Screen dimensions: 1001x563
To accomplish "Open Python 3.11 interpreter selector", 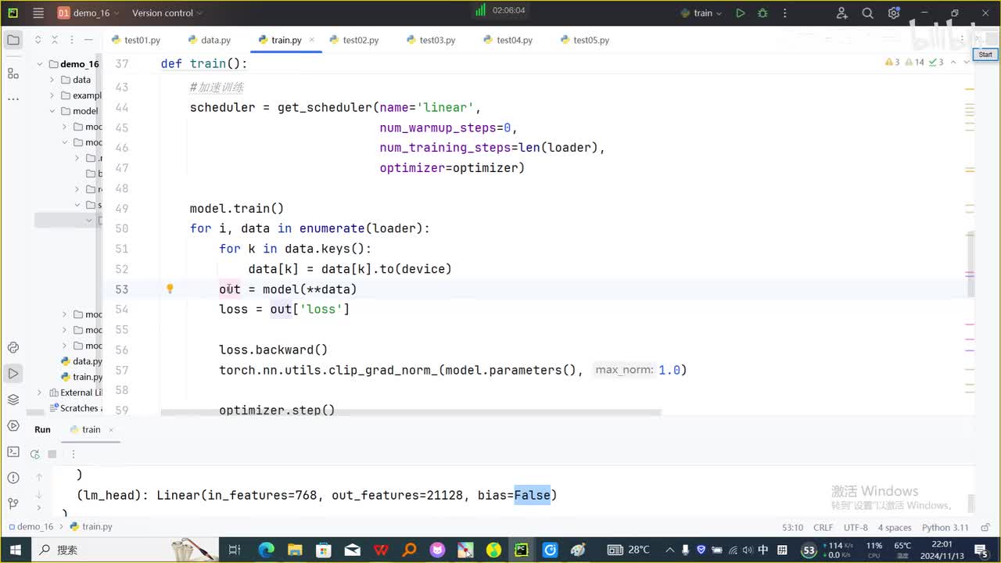I will [x=945, y=527].
